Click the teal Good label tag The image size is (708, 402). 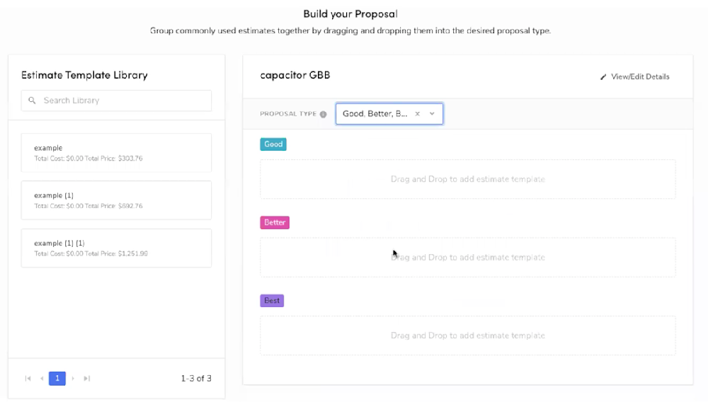pyautogui.click(x=273, y=144)
